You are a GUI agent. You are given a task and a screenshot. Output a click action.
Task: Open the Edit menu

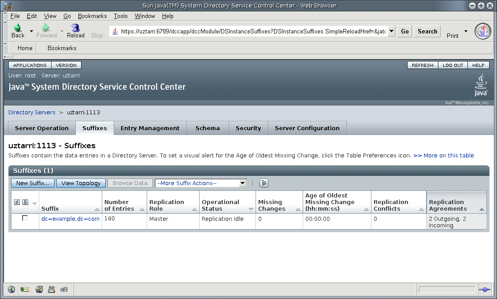tap(32, 16)
